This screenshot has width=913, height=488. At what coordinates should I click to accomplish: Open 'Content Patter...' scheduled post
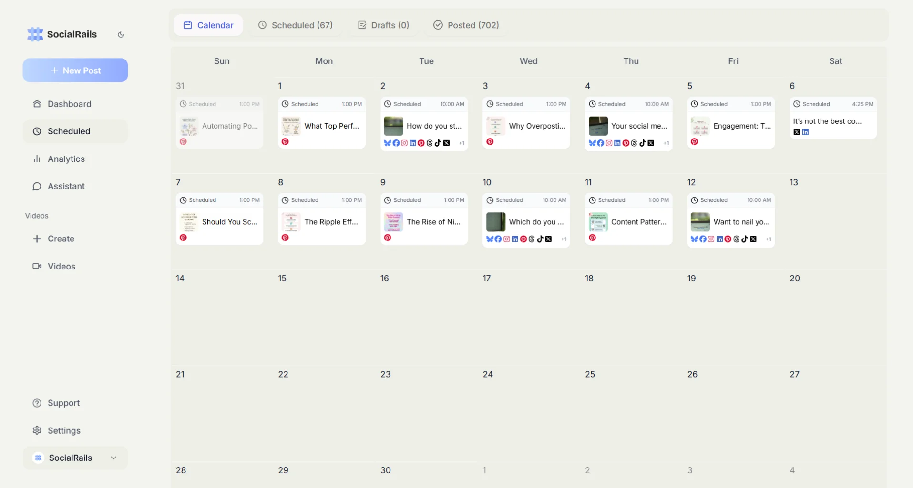(x=629, y=219)
